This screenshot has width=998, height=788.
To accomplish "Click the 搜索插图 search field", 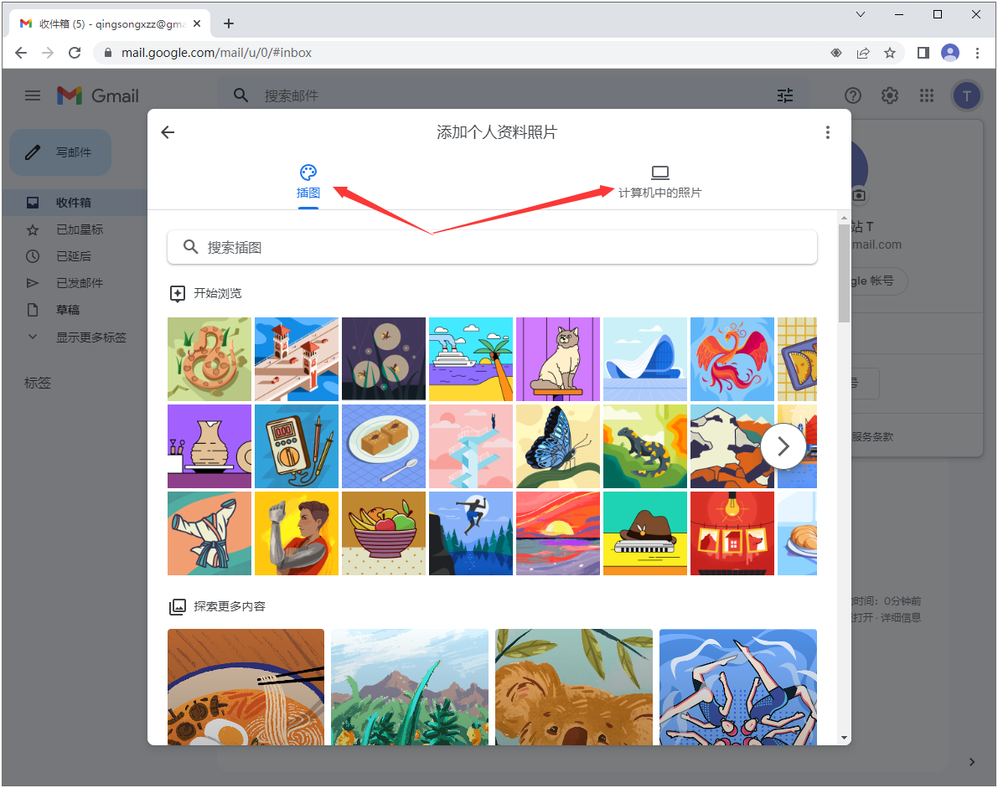I will (x=492, y=247).
